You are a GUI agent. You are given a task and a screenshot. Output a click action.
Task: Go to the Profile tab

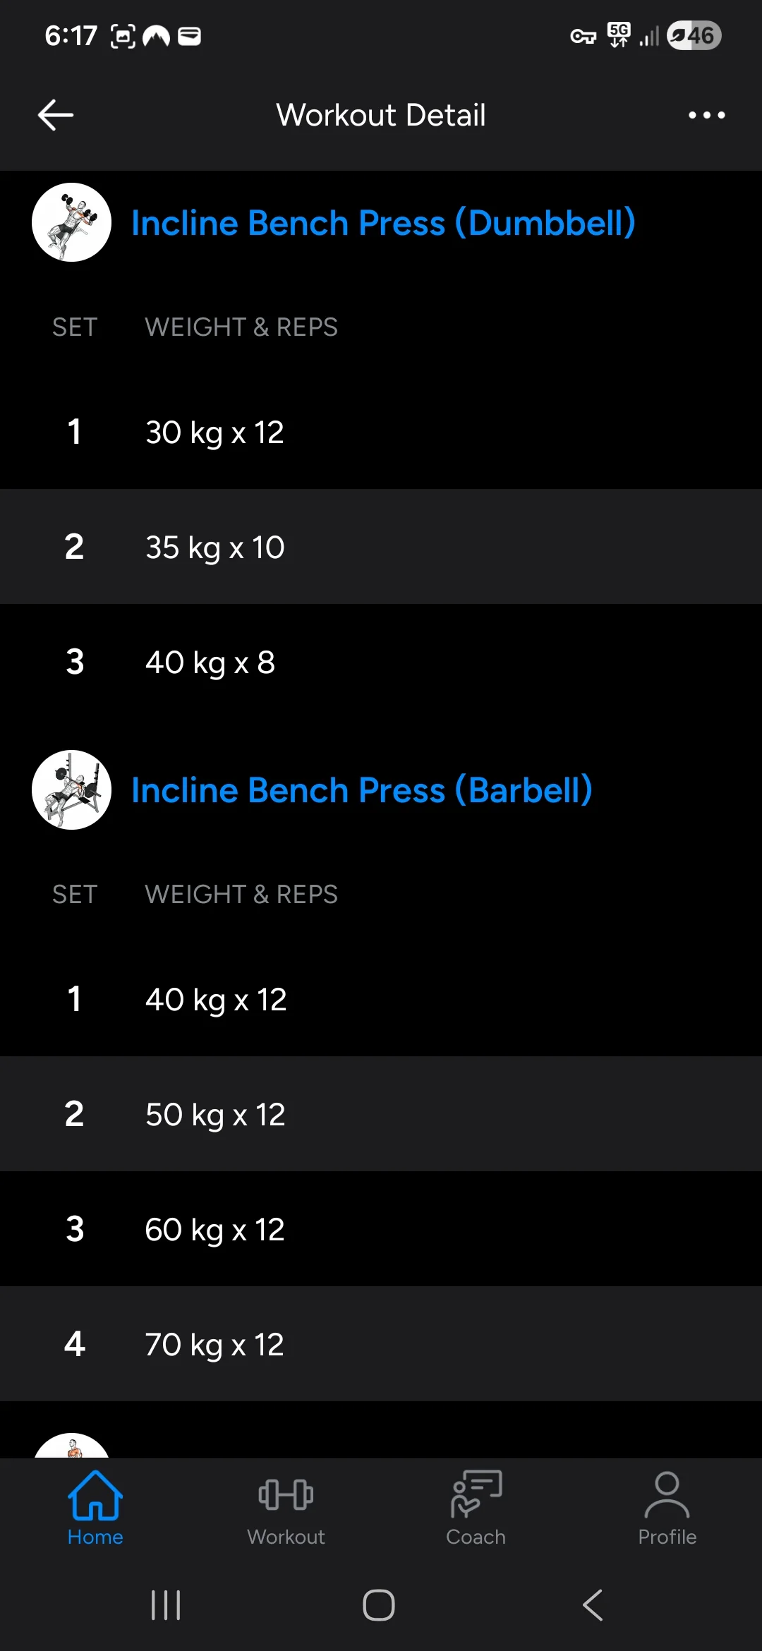tap(667, 1508)
